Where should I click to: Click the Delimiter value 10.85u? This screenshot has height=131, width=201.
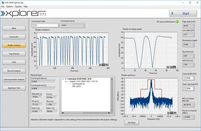pos(37,97)
